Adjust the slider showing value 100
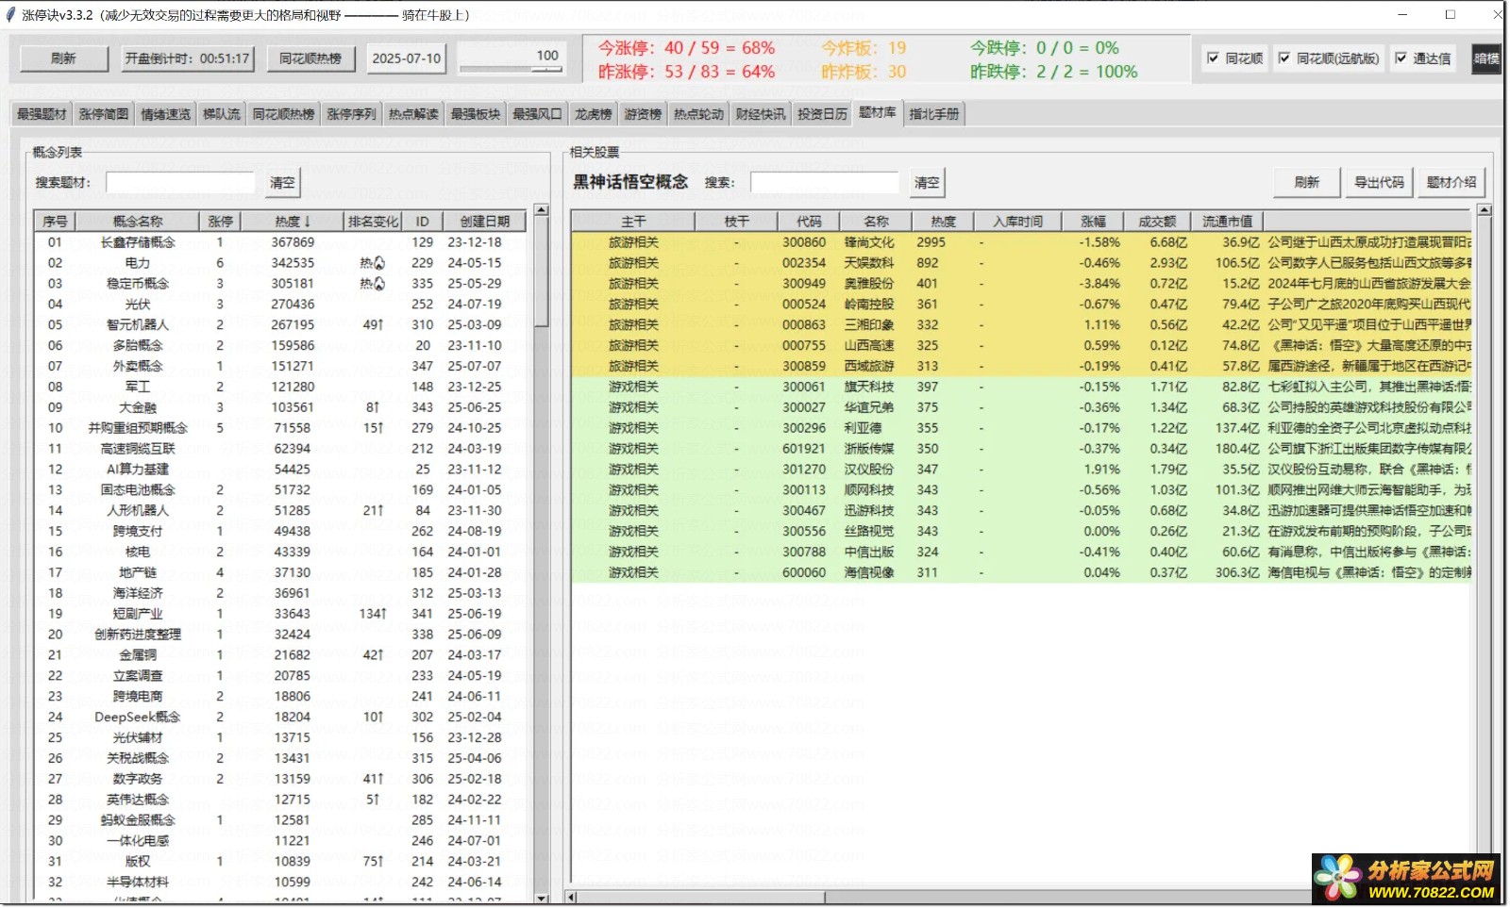1510x908 pixels. coord(511,69)
